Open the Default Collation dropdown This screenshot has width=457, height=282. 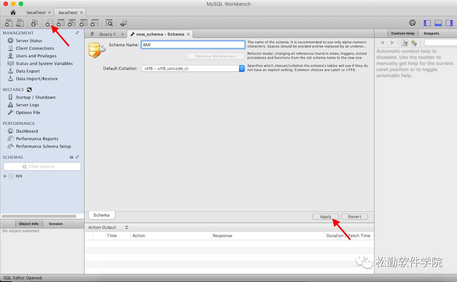193,68
